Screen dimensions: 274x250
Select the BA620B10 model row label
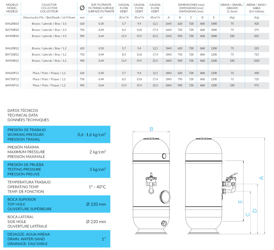click(12, 24)
